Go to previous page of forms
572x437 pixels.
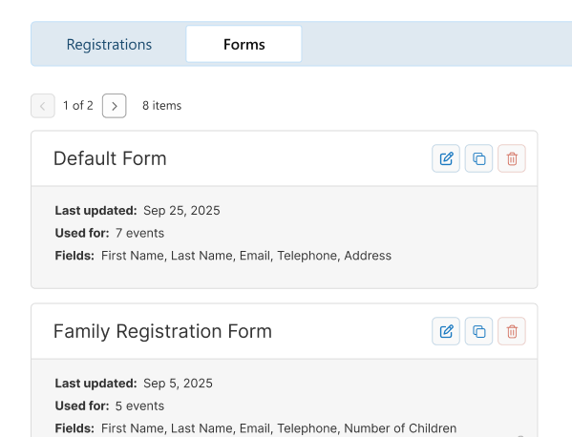(x=43, y=106)
